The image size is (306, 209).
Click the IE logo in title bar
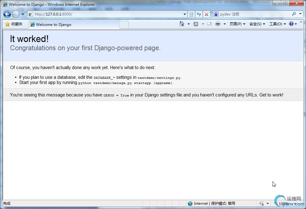tap(5, 4)
